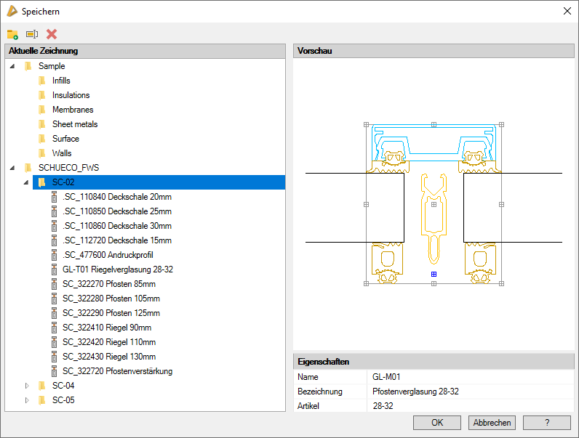
Task: Click the red delete X icon
Action: (52, 34)
